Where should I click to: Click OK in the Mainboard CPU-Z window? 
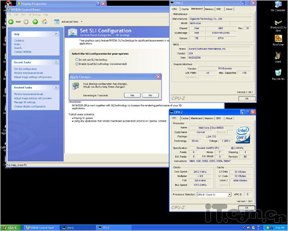[x=247, y=99]
